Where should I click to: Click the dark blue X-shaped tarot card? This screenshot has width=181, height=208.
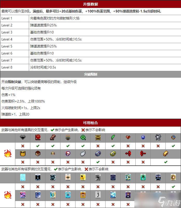tap(158, 178)
